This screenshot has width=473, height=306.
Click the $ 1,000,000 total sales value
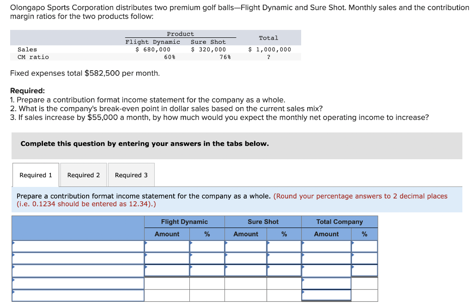(270, 49)
